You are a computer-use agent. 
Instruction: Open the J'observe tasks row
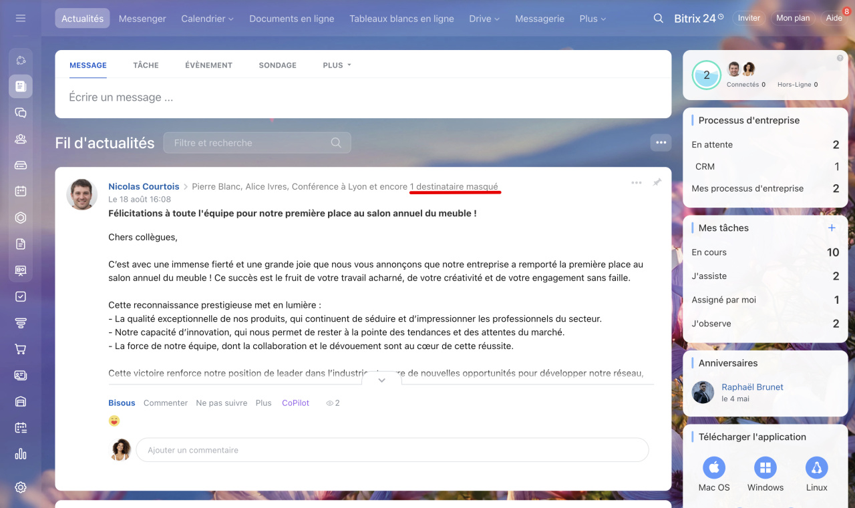(x=765, y=324)
